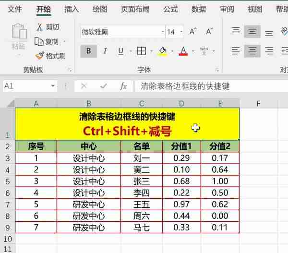Toggle Italic formatting
This screenshot has width=288, height=253.
pos(105,51)
